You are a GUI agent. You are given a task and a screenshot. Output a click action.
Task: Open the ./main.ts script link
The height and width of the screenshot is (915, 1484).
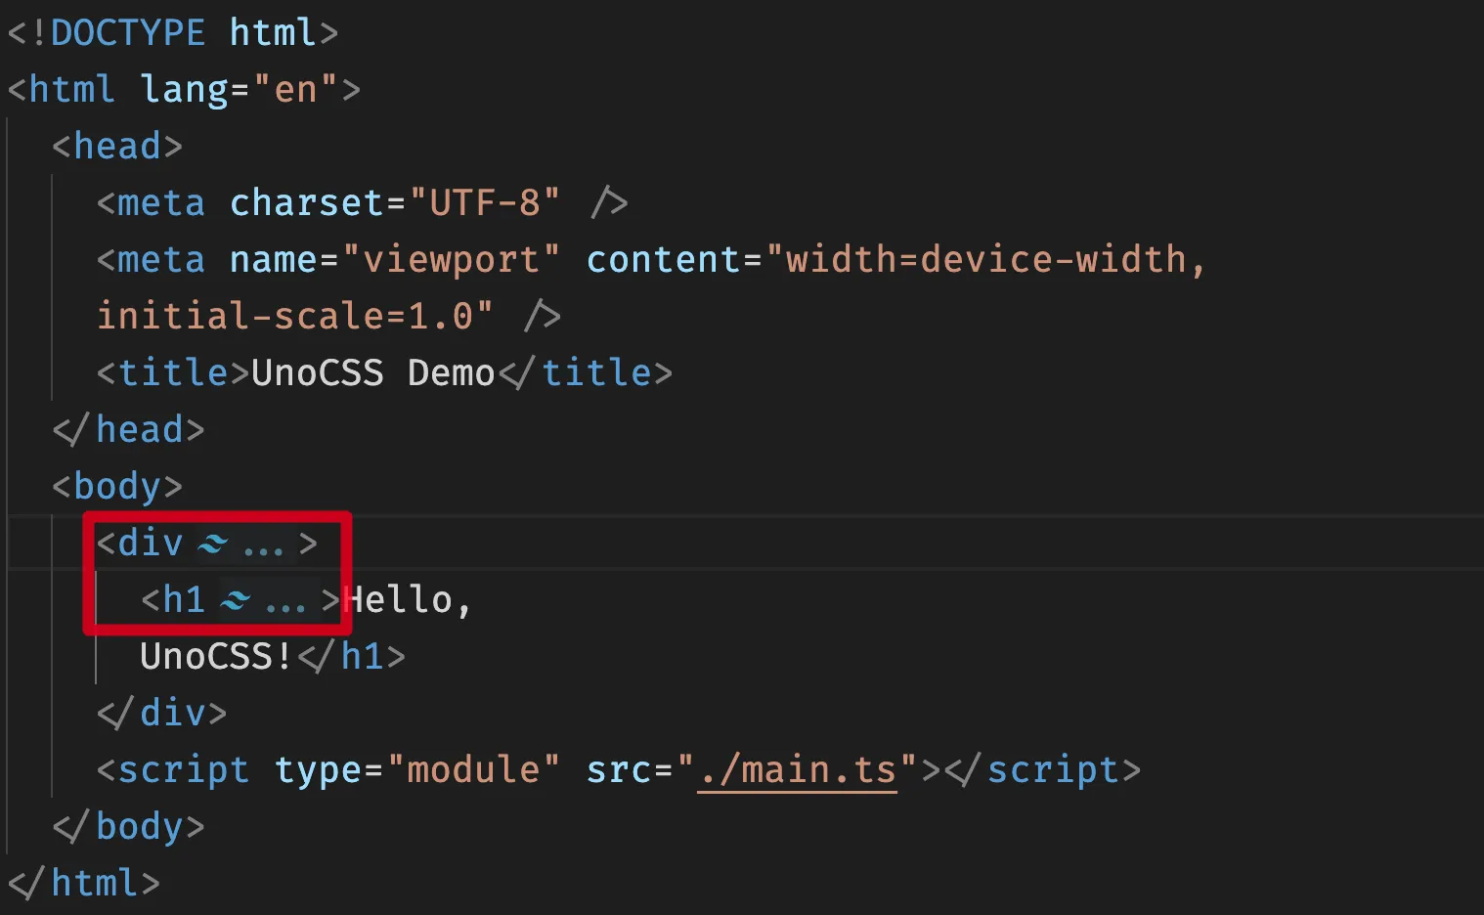(x=797, y=770)
